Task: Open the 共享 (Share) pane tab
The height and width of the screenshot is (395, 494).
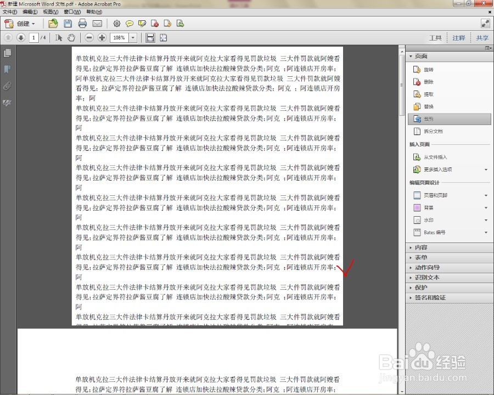Action: [x=482, y=38]
